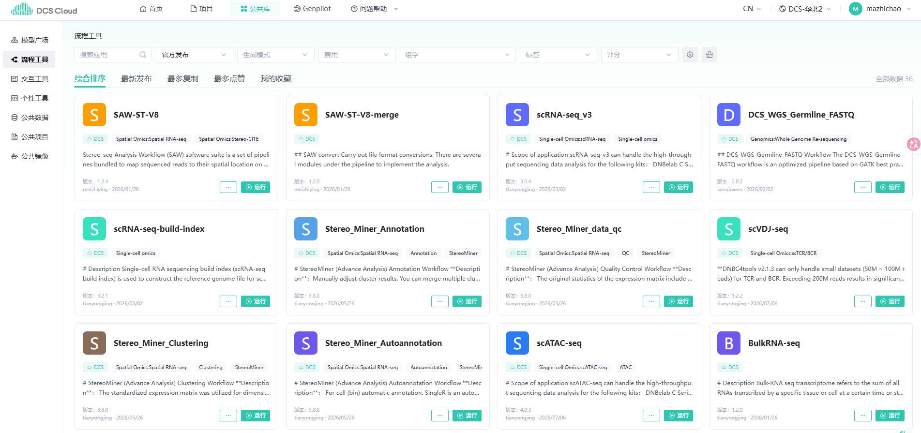Click the SAW-ST-V8-merge app icon
Screen dimensions: 921x433
(x=306, y=115)
